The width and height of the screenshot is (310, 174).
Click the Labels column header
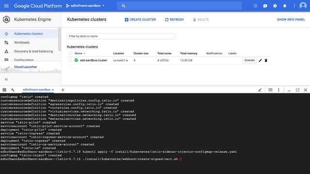232,53
